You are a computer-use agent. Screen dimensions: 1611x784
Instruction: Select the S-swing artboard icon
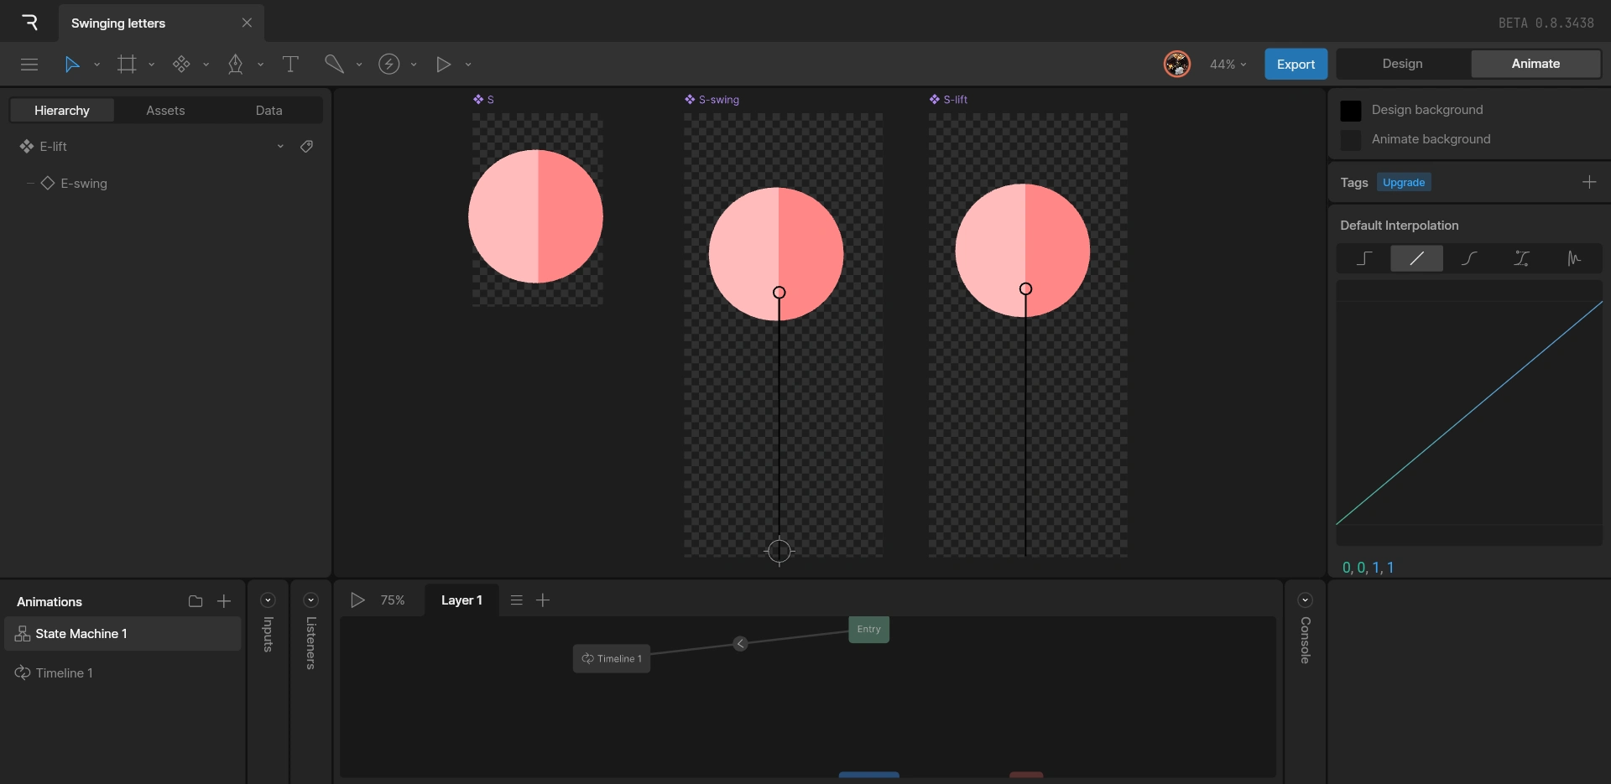coord(690,100)
